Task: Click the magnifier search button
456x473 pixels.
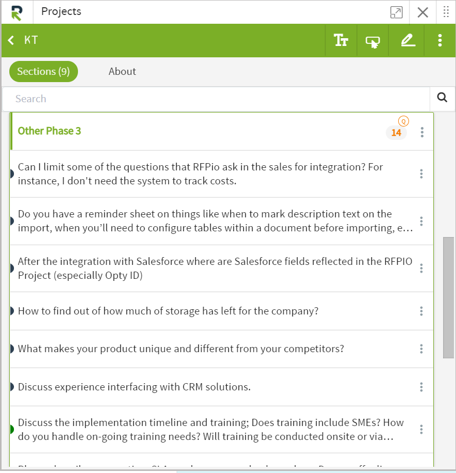Action: pos(442,98)
